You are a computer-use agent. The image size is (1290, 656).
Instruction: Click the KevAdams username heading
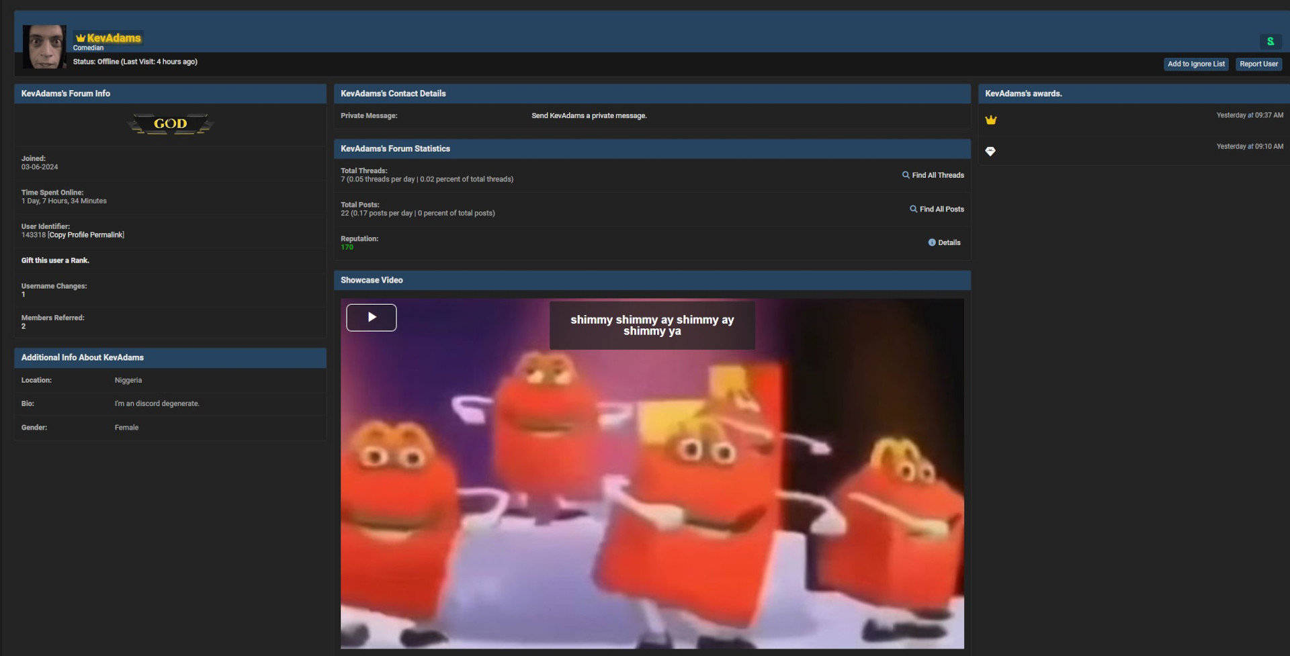tap(114, 38)
